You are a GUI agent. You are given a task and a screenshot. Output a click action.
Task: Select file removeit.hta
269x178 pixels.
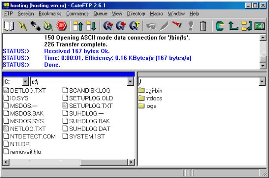(x=22, y=152)
